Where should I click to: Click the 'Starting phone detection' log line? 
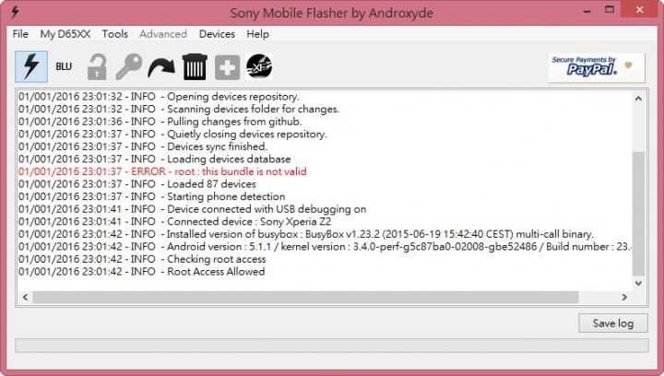click(151, 196)
